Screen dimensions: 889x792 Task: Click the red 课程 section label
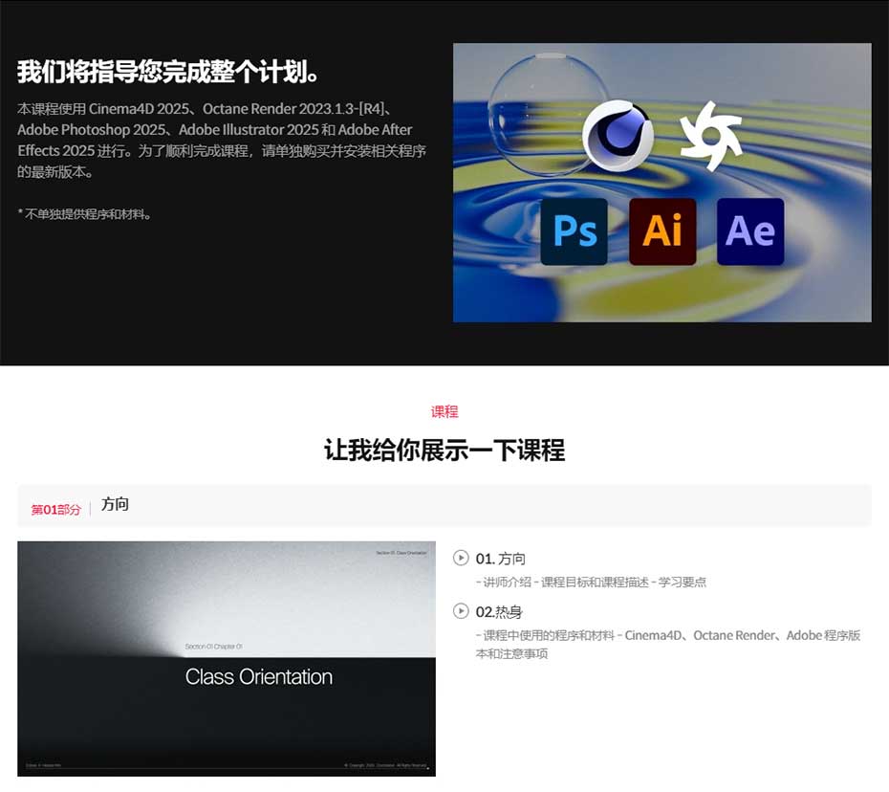point(444,412)
